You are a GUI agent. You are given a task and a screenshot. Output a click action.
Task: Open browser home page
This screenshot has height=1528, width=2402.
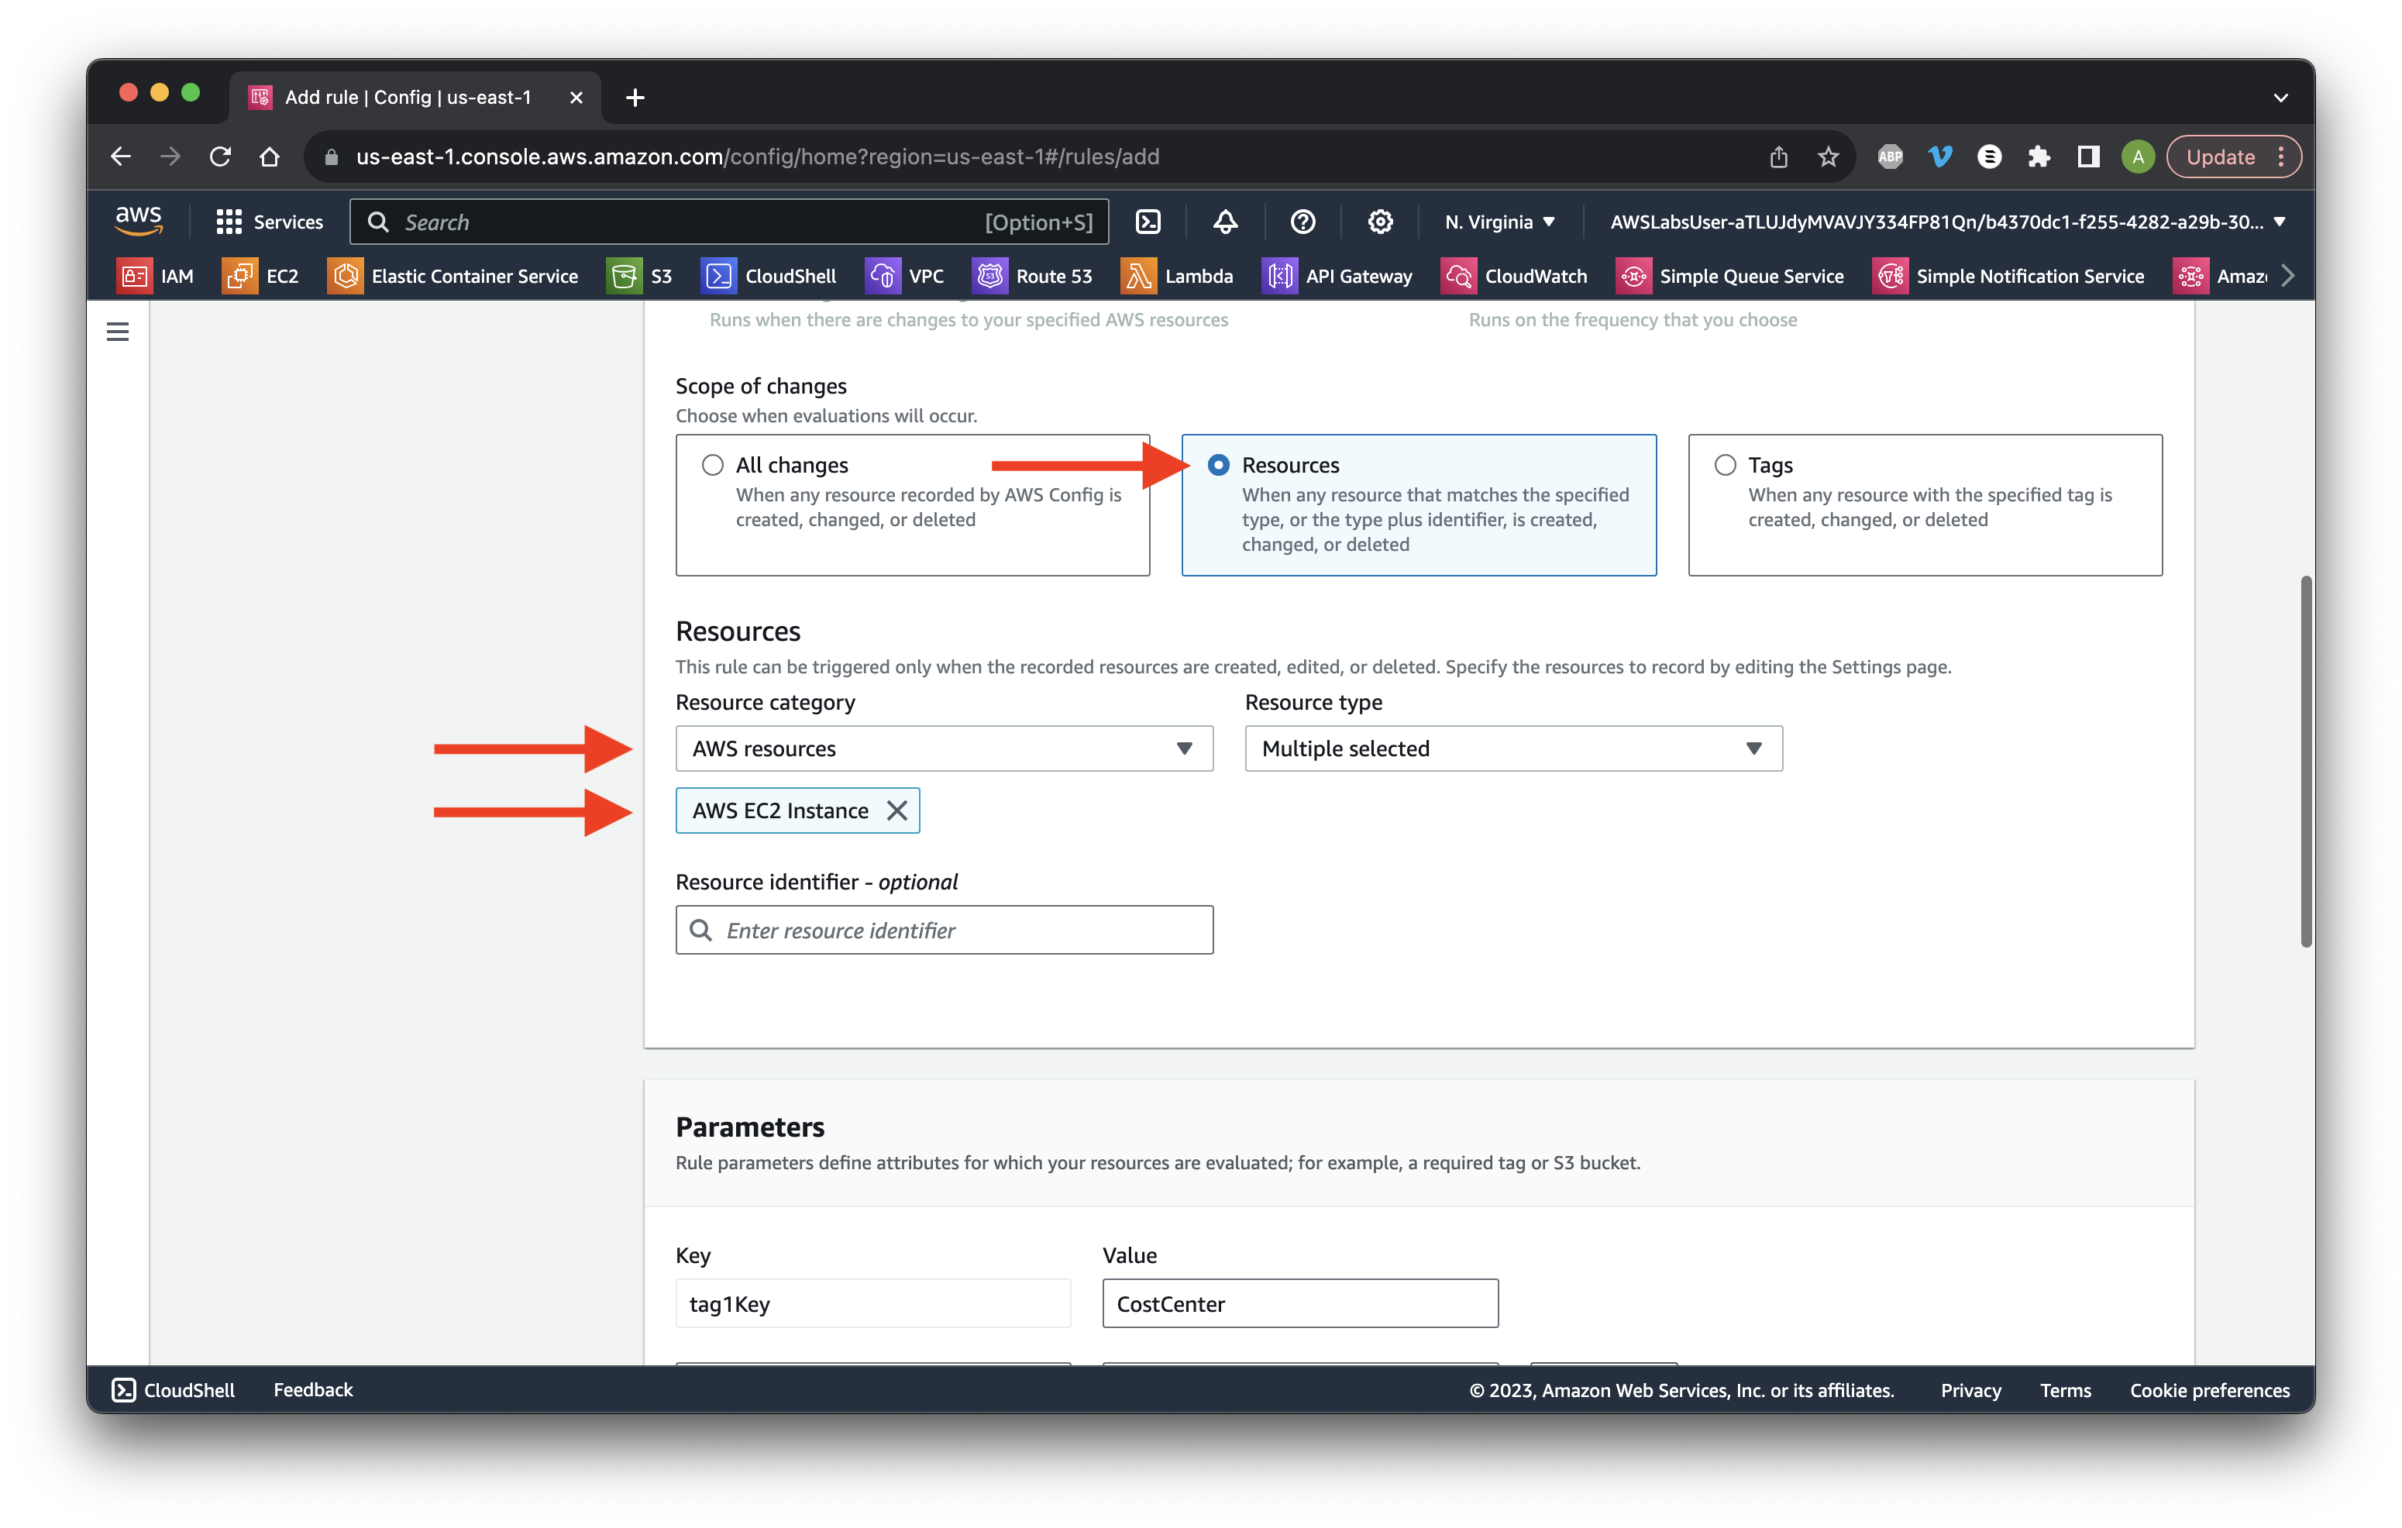click(x=270, y=157)
